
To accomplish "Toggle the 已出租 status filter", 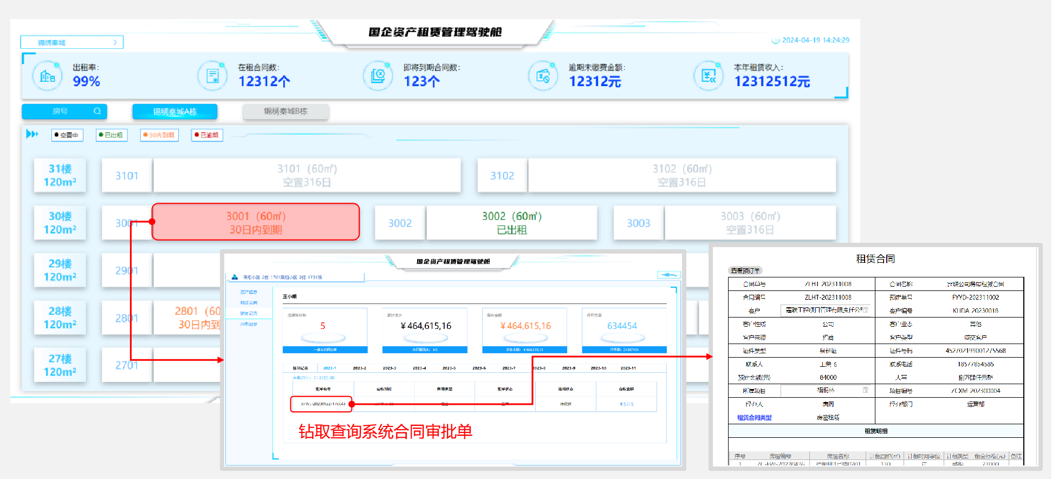I will [x=112, y=135].
